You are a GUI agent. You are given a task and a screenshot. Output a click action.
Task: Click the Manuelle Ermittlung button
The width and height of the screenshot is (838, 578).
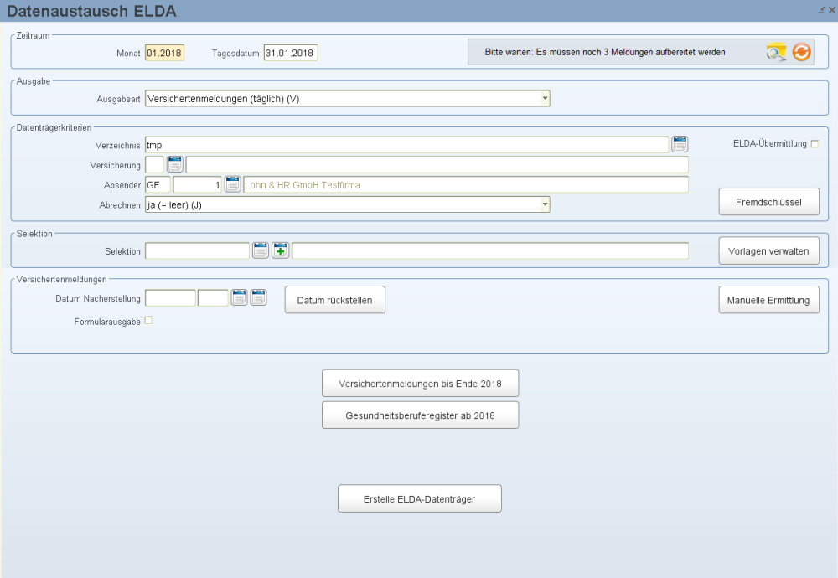tap(768, 300)
